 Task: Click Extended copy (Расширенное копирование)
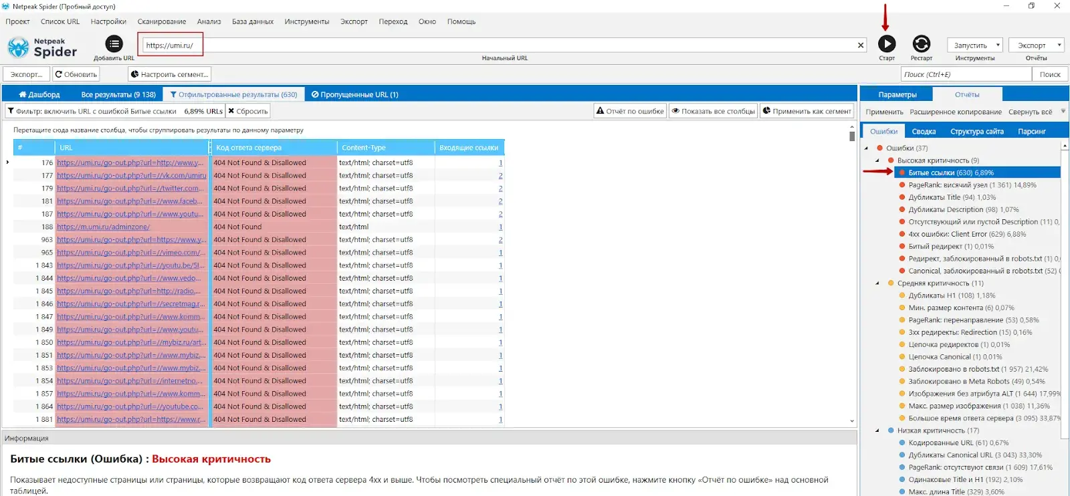coord(956,112)
